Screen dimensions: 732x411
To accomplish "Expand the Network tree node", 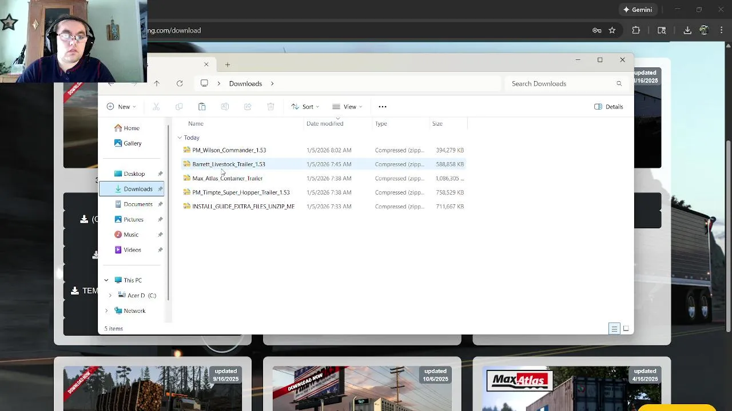I will (x=106, y=311).
